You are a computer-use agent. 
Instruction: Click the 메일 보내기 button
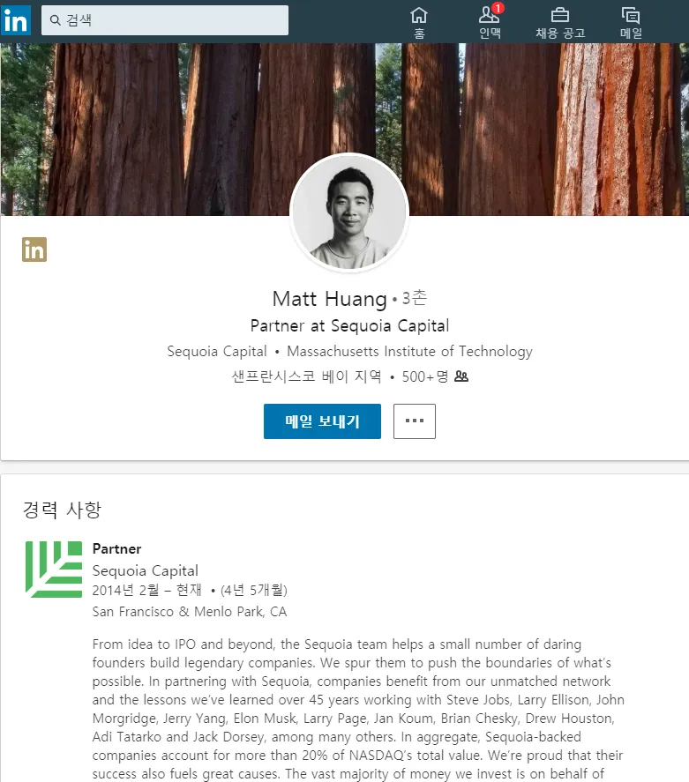[x=322, y=421]
